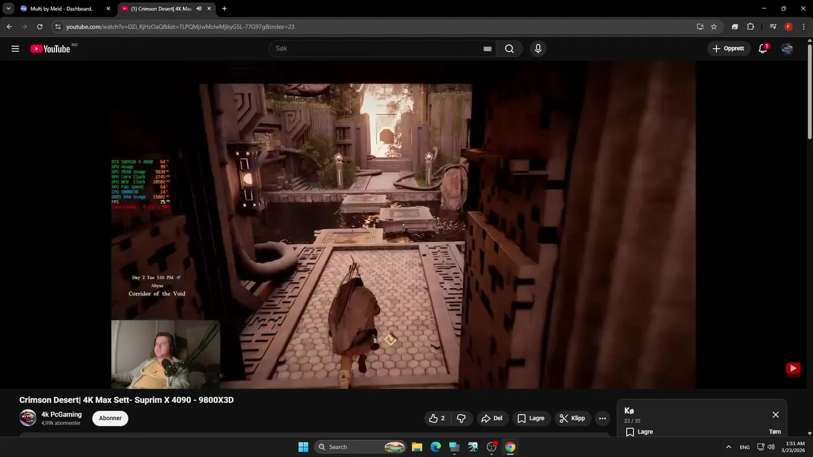Open the 4k PcGaming channel avatar

pyautogui.click(x=27, y=418)
